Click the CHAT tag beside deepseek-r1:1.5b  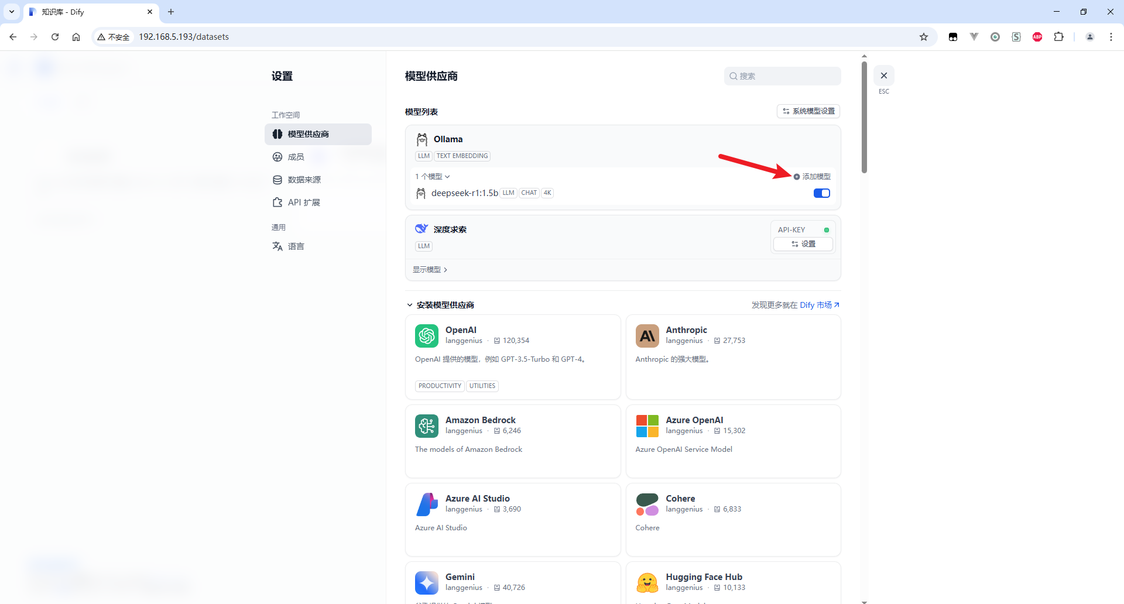pos(529,193)
